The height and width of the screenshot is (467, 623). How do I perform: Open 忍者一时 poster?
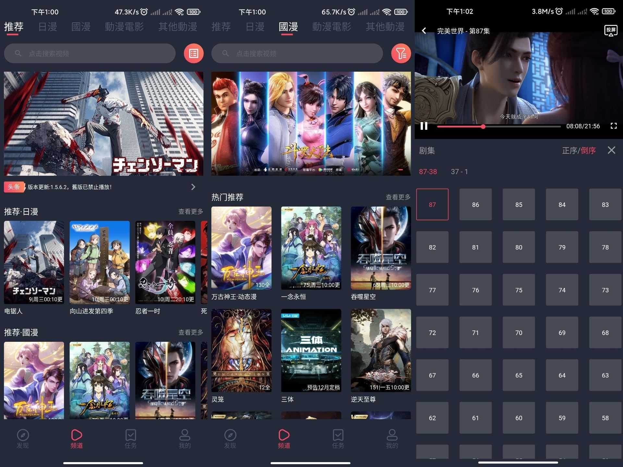pyautogui.click(x=165, y=262)
